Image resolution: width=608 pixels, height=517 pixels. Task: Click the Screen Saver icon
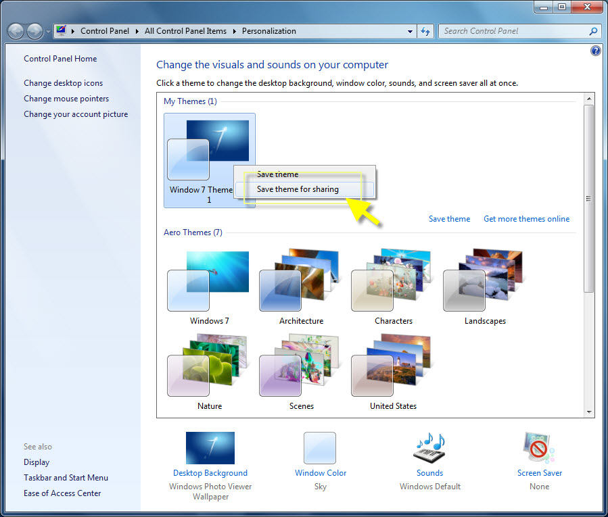(x=539, y=448)
